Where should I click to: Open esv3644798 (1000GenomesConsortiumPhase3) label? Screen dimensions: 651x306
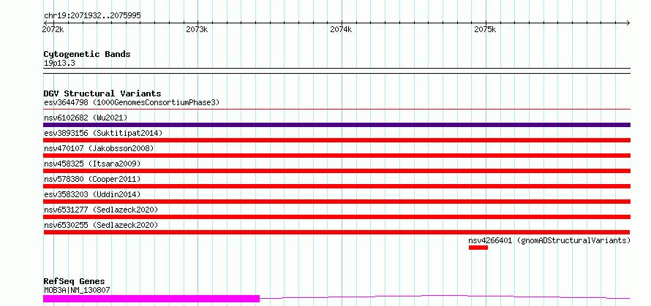point(132,102)
